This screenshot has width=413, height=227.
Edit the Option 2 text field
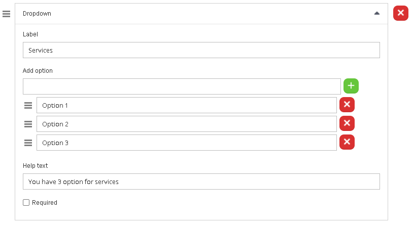[186, 124]
